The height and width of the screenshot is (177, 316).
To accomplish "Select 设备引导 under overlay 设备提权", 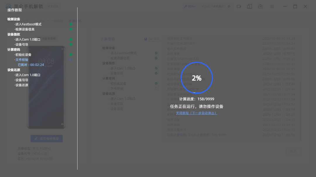I will pyautogui.click(x=22, y=45).
